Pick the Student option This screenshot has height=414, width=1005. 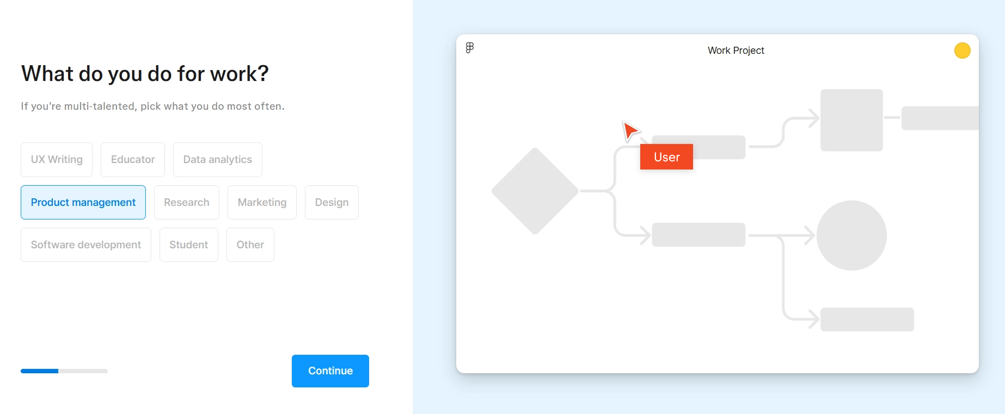[x=188, y=245]
